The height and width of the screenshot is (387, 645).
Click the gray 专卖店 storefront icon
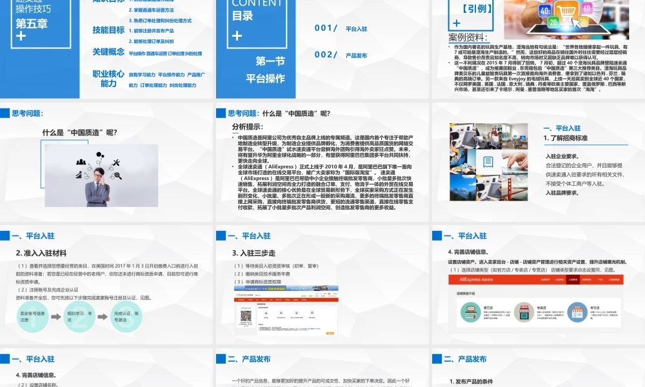524,312
